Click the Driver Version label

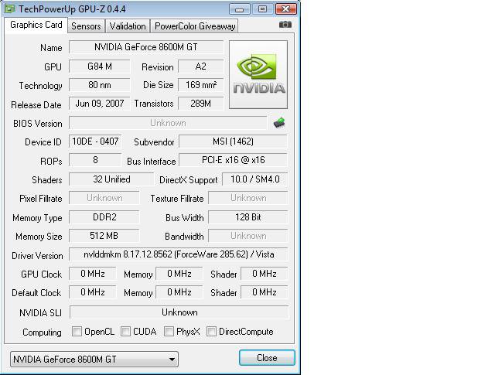37,256
